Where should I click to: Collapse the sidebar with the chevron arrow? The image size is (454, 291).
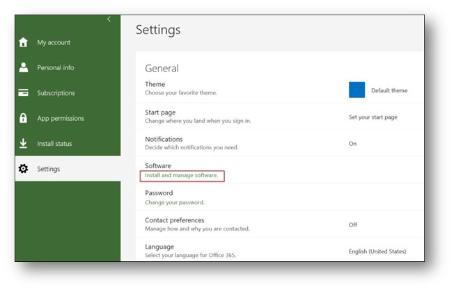click(x=109, y=19)
